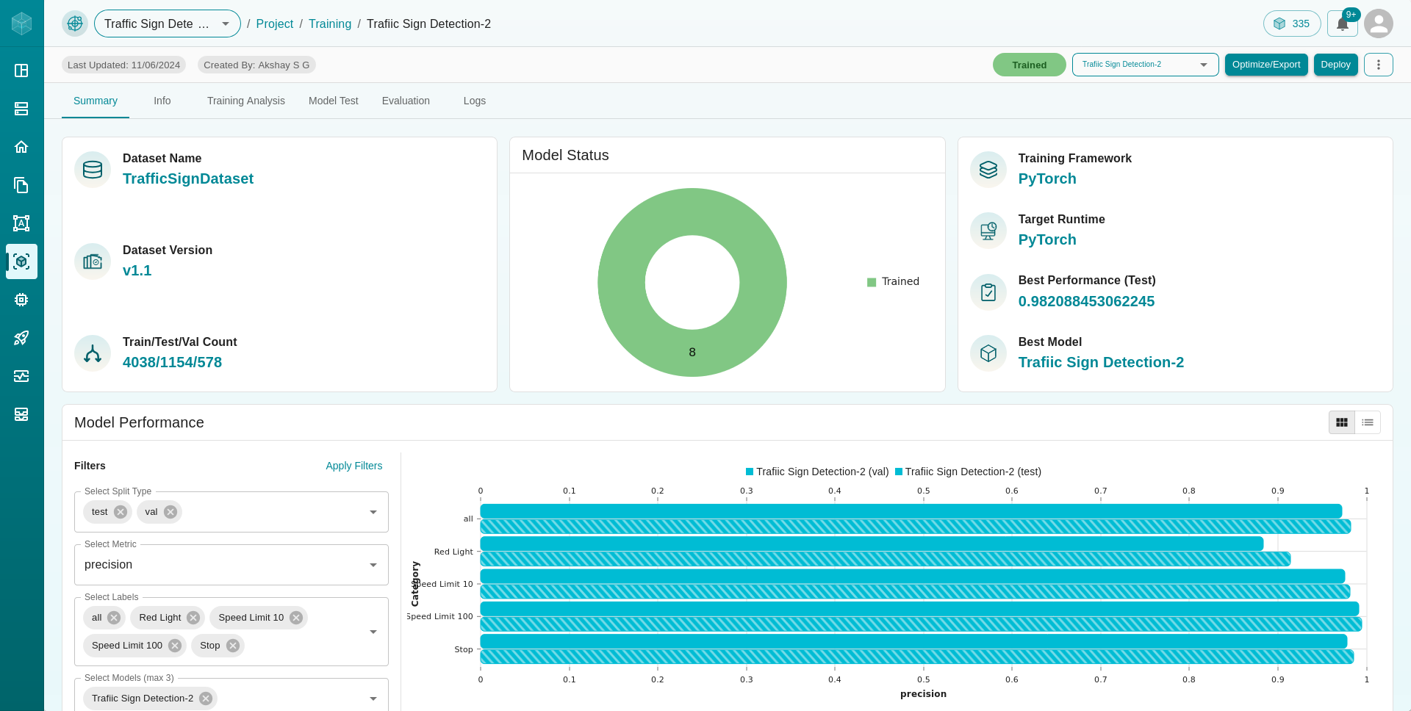
Task: Open the Evaluation tab
Action: click(x=406, y=101)
